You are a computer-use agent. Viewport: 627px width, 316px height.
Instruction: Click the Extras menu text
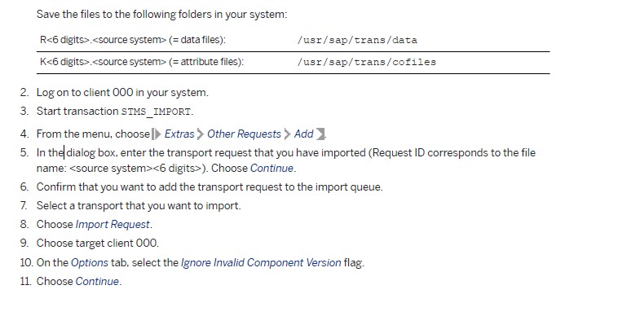click(179, 134)
